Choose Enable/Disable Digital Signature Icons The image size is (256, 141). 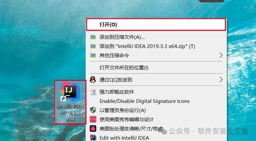coord(156,101)
